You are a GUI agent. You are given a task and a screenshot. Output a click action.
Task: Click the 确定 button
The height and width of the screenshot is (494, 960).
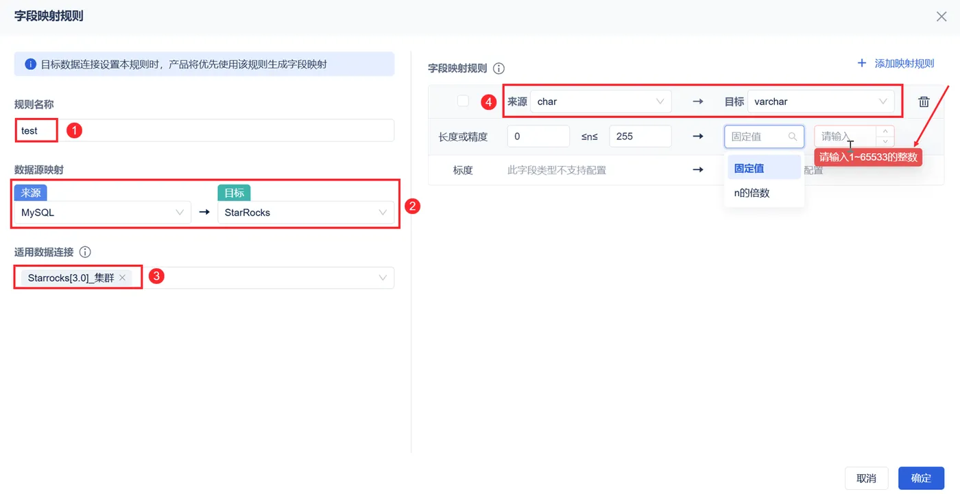click(921, 478)
